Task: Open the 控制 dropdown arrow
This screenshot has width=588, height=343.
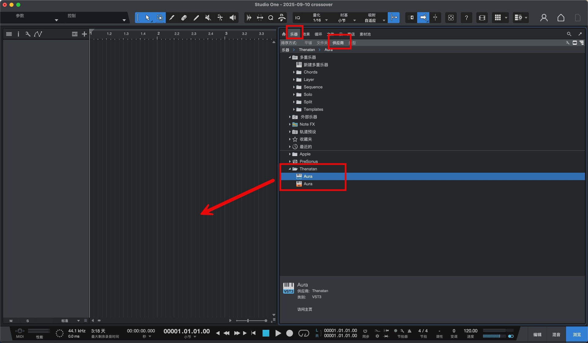Action: click(124, 20)
